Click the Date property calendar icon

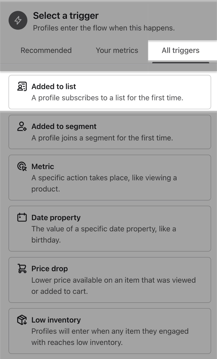coord(22,218)
